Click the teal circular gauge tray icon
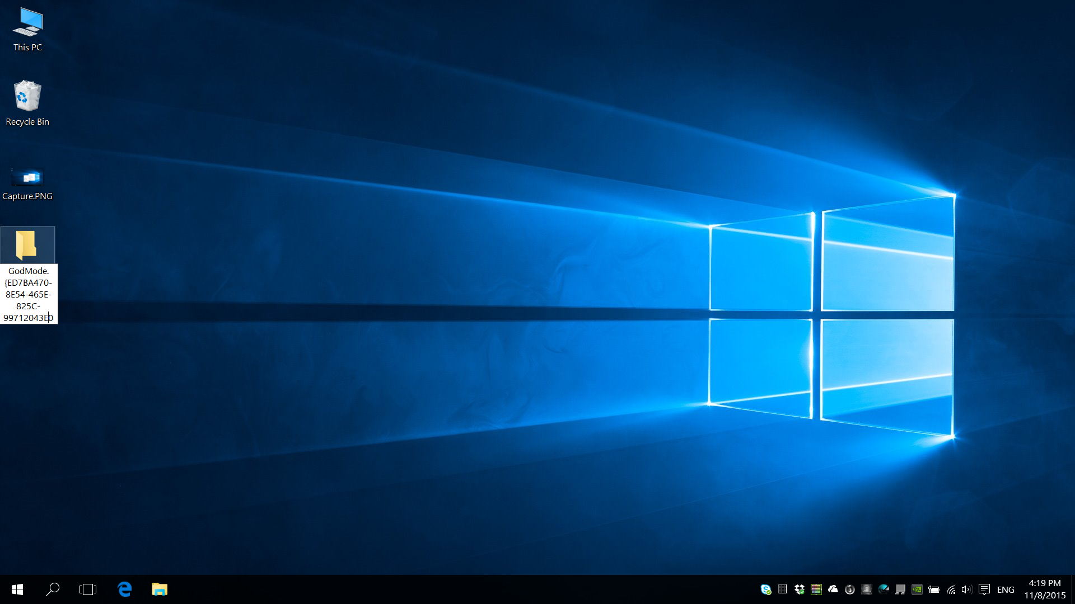The image size is (1075, 604). [x=884, y=589]
